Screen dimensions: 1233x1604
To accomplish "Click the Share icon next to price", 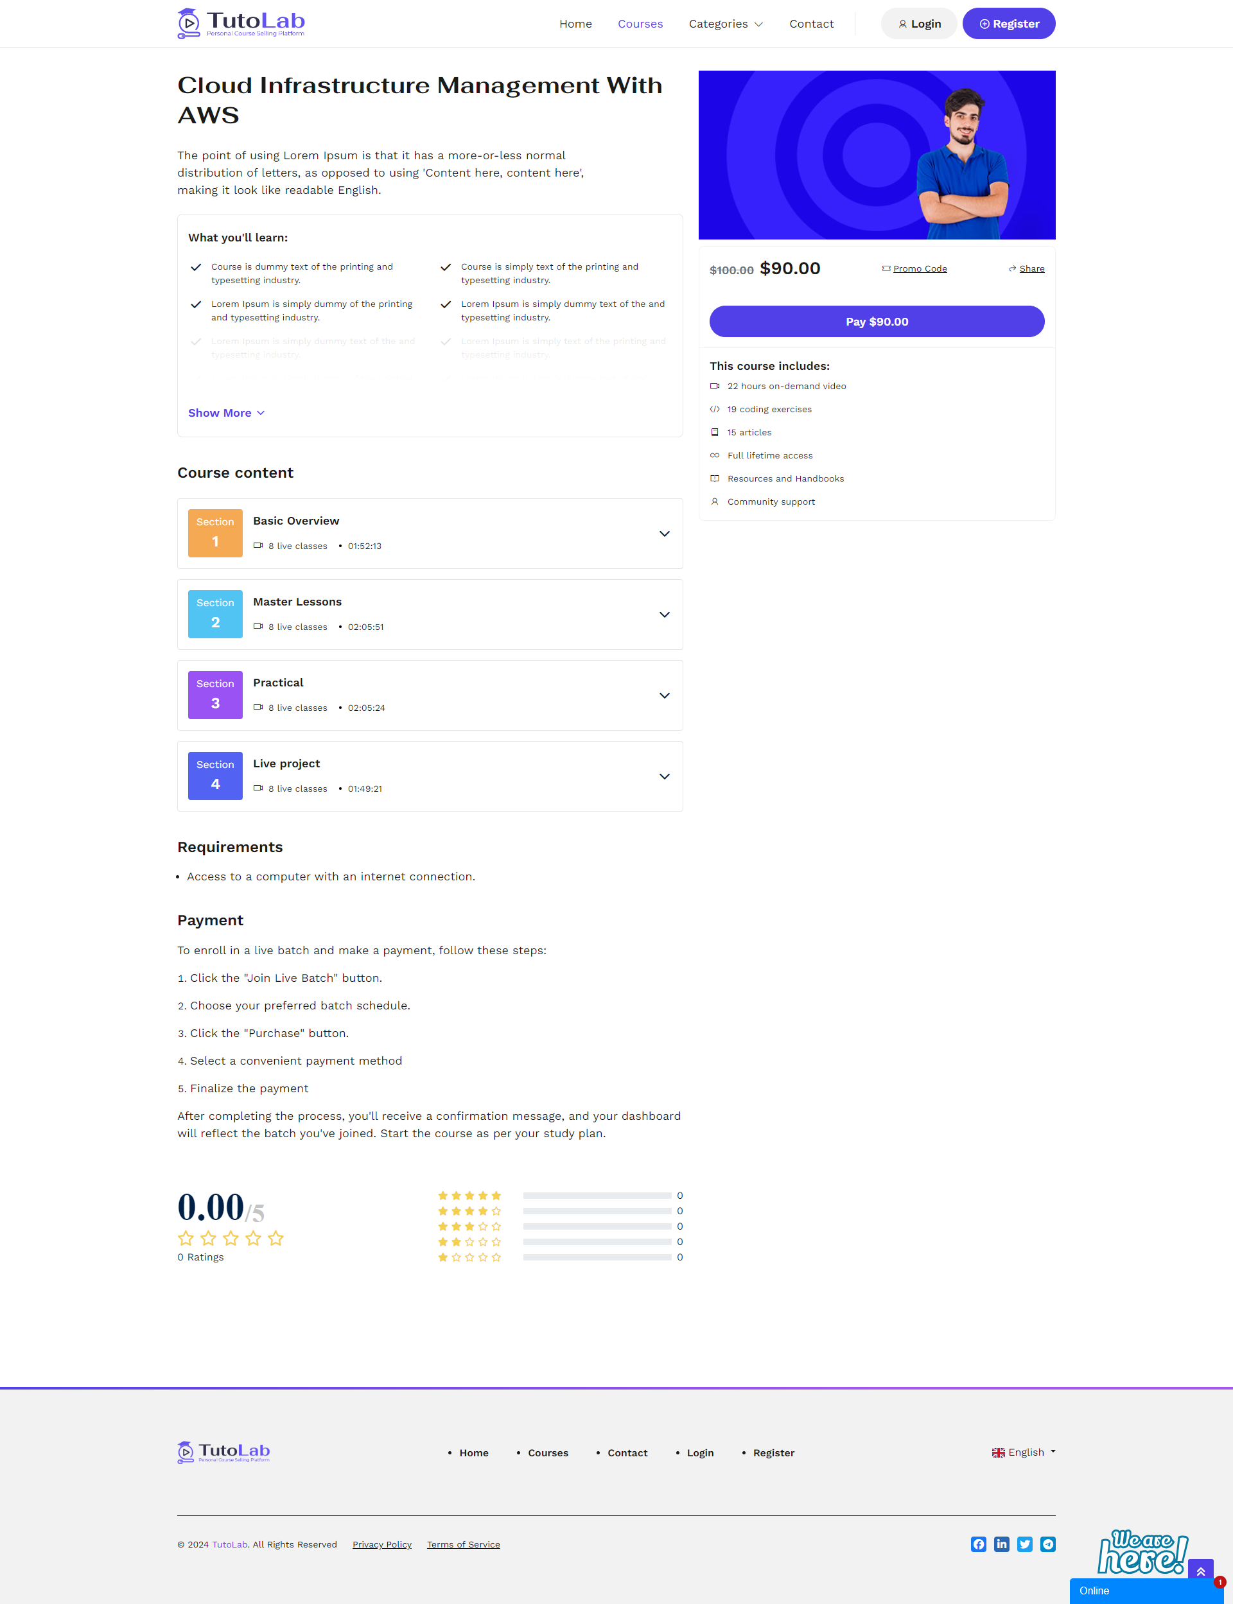I will coord(1027,268).
